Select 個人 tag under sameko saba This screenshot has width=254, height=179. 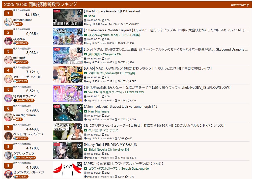pos(18,24)
